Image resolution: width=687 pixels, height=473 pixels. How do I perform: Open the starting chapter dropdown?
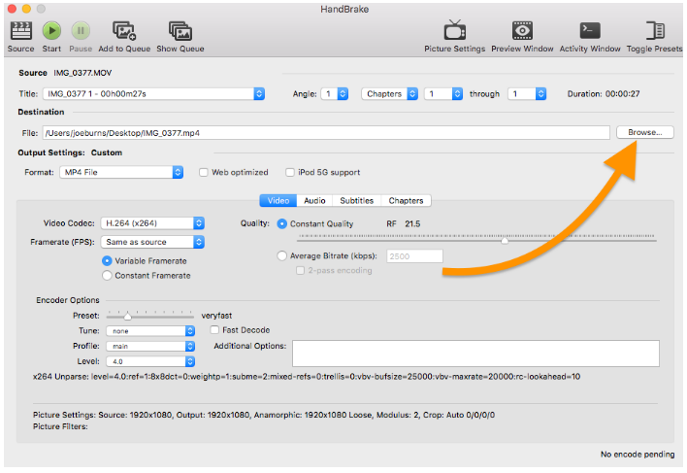[443, 94]
